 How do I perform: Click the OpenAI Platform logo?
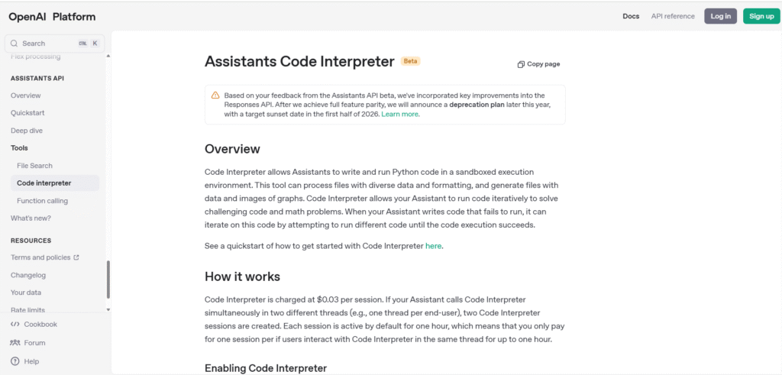coord(52,17)
